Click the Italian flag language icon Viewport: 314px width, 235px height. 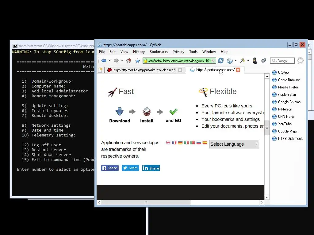pyautogui.click(x=186, y=143)
